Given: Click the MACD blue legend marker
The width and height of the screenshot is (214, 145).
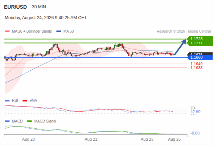Looking at the screenshot, I should click(7, 121).
